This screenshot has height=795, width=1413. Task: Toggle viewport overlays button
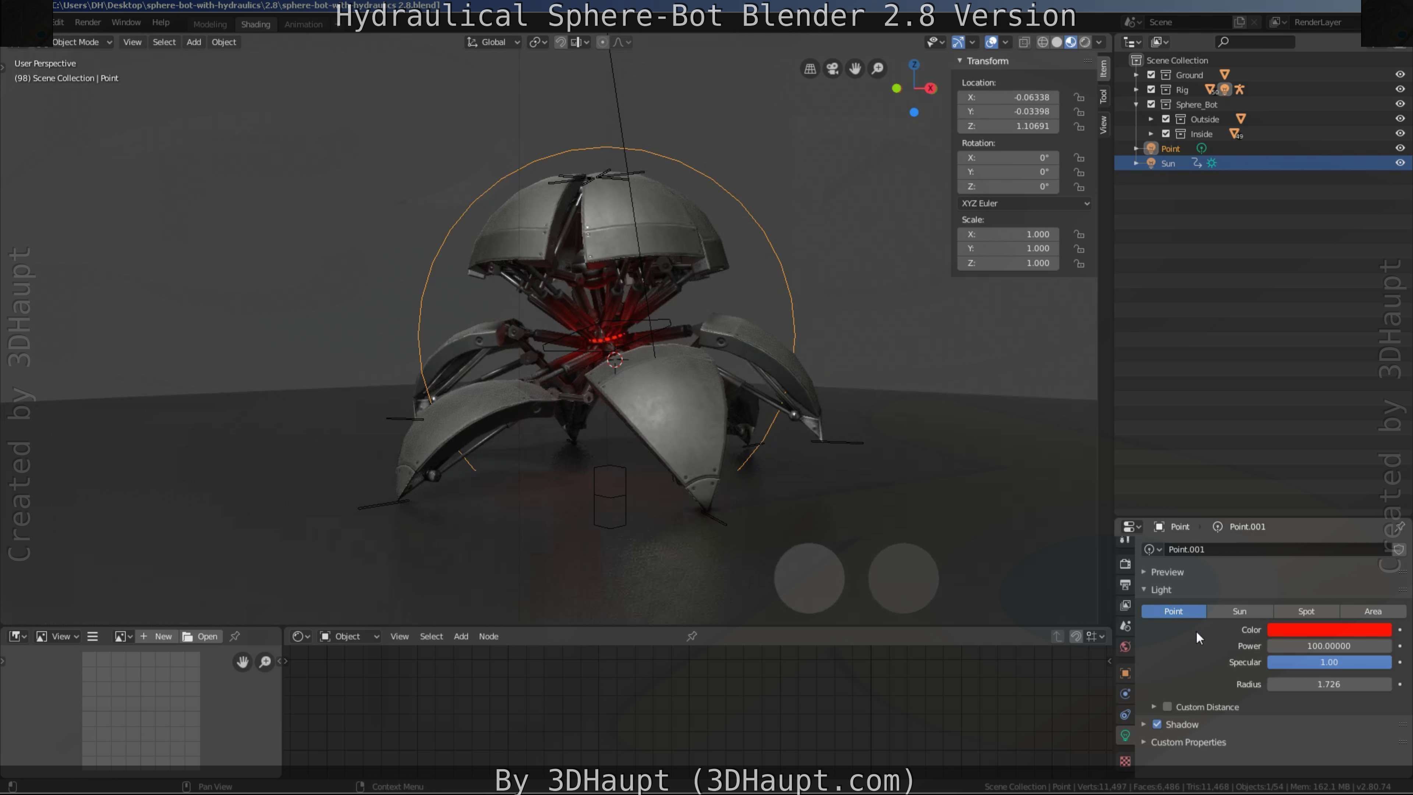[991, 42]
